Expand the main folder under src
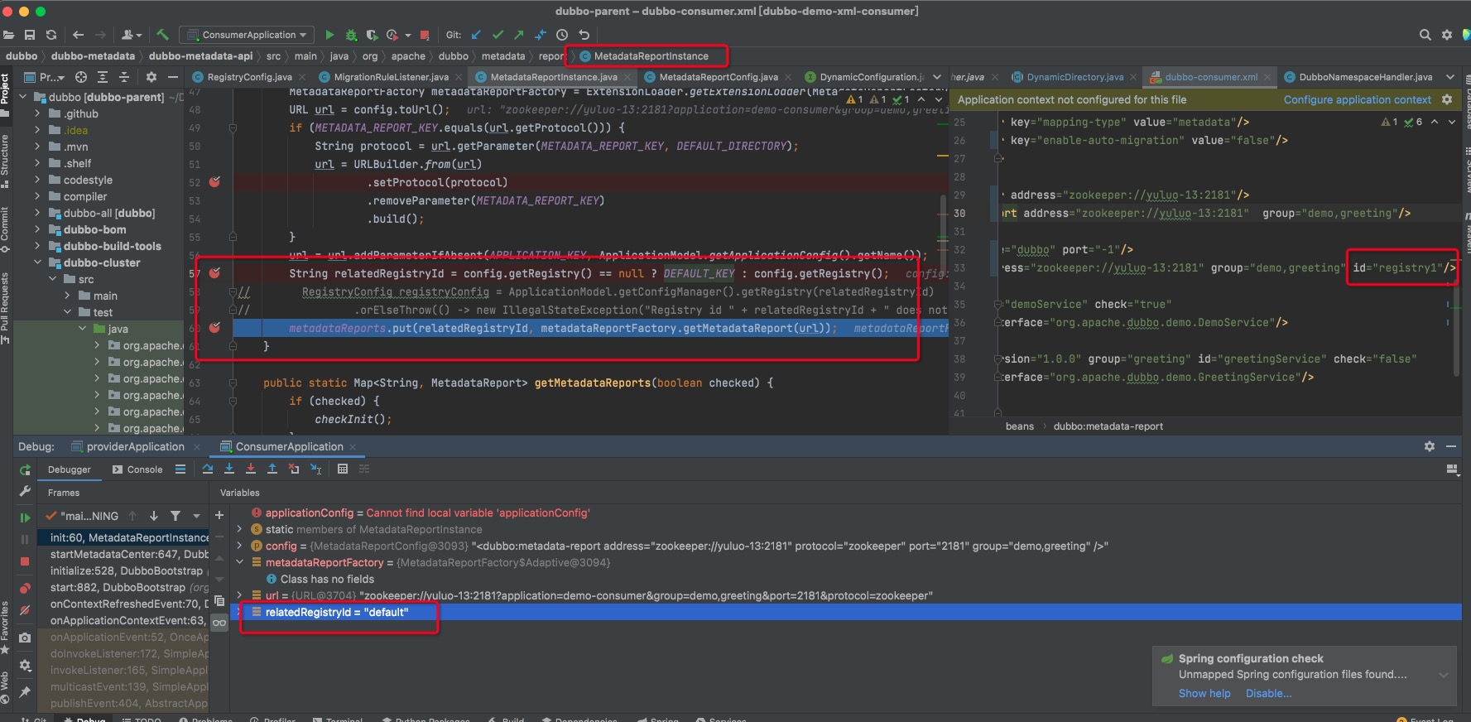This screenshot has width=1471, height=722. point(67,296)
